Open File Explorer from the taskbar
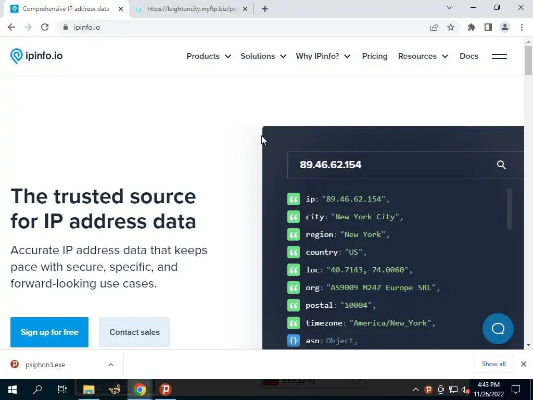The width and height of the screenshot is (533, 400). pyautogui.click(x=88, y=390)
